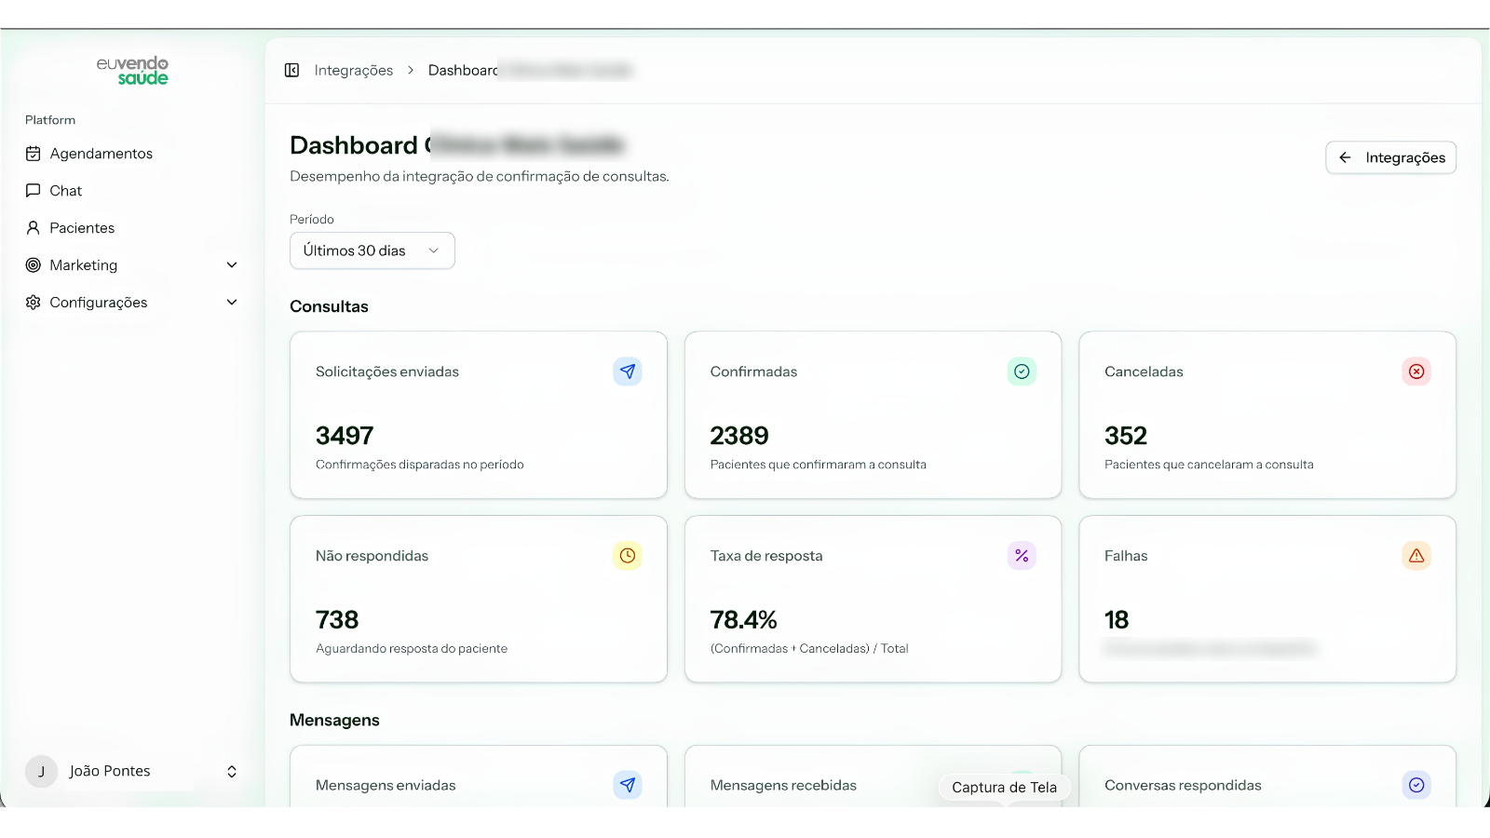Expand the Marketing submenu chevron
The width and height of the screenshot is (1490, 838).
[232, 265]
